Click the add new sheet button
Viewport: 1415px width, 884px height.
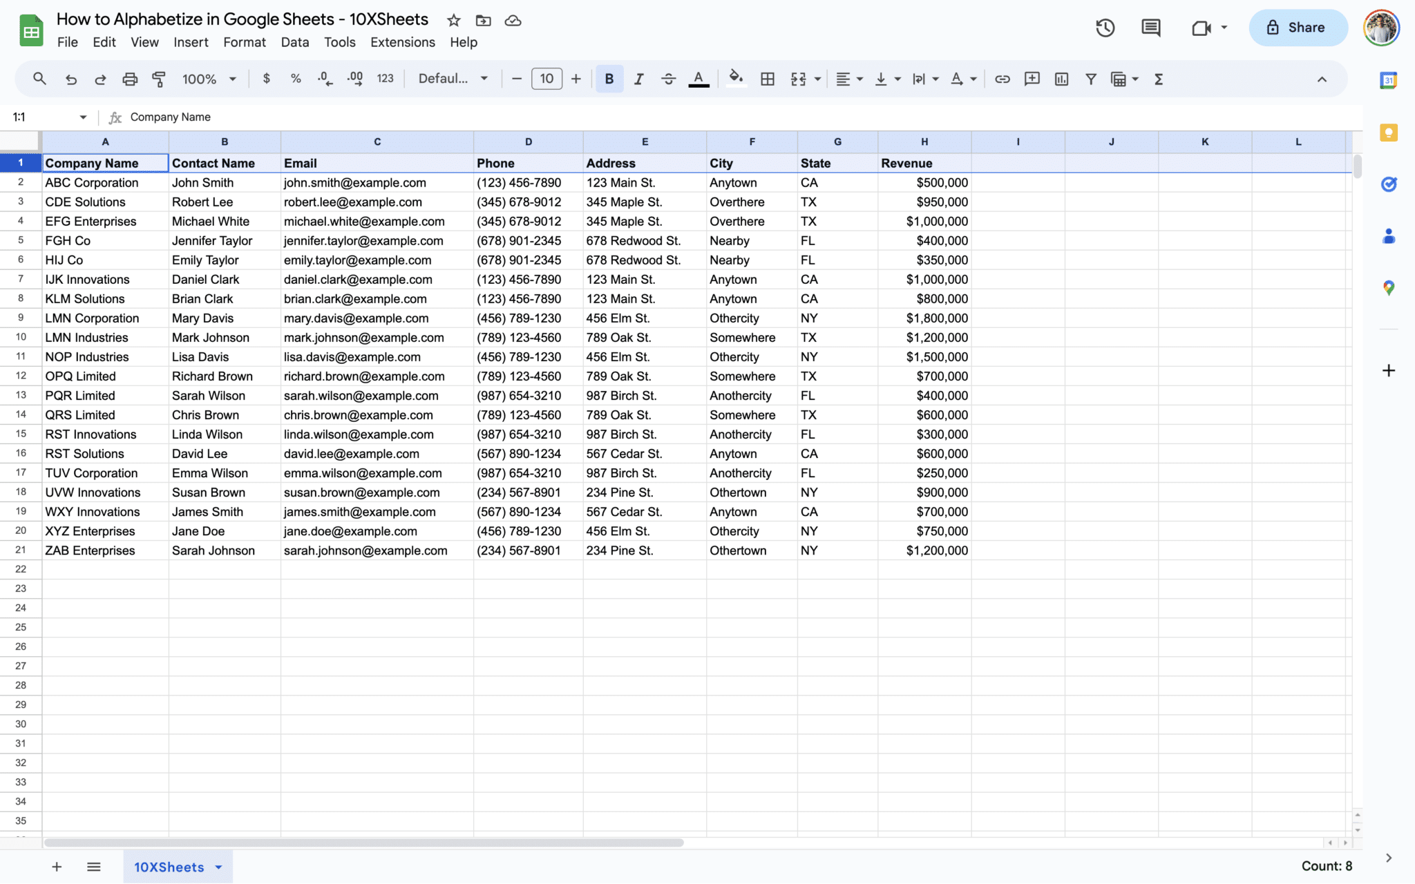57,867
